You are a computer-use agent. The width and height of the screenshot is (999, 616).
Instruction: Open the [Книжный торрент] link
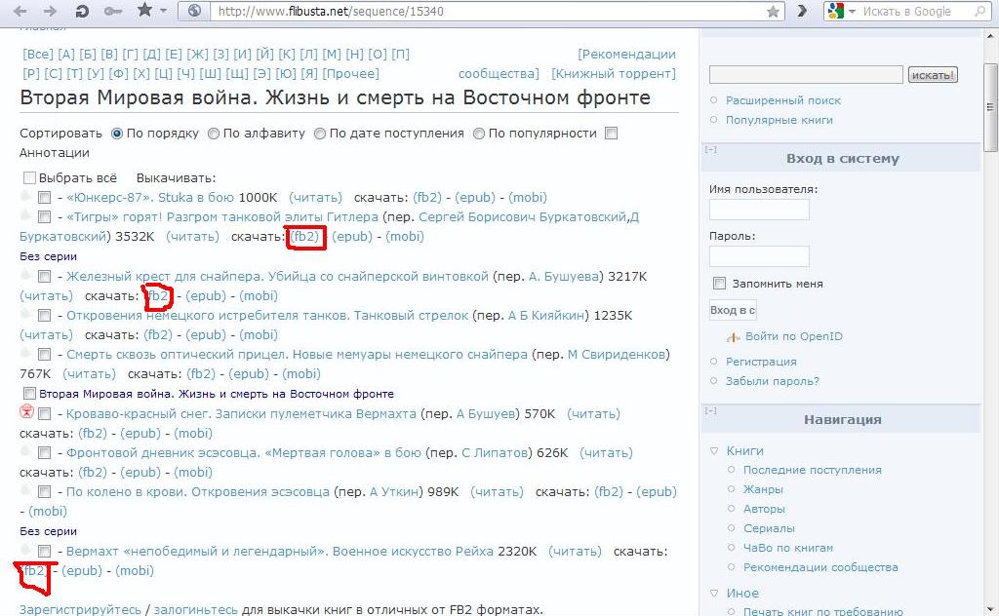(x=614, y=74)
